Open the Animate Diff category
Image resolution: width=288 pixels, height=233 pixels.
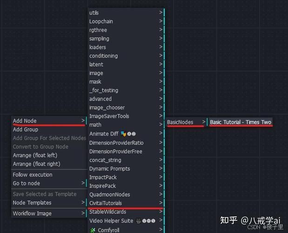(126, 134)
